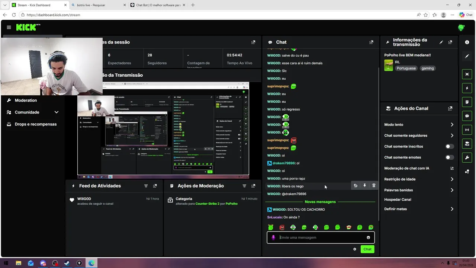
Task: Open the SnLucais username in chat
Action: pyautogui.click(x=274, y=217)
